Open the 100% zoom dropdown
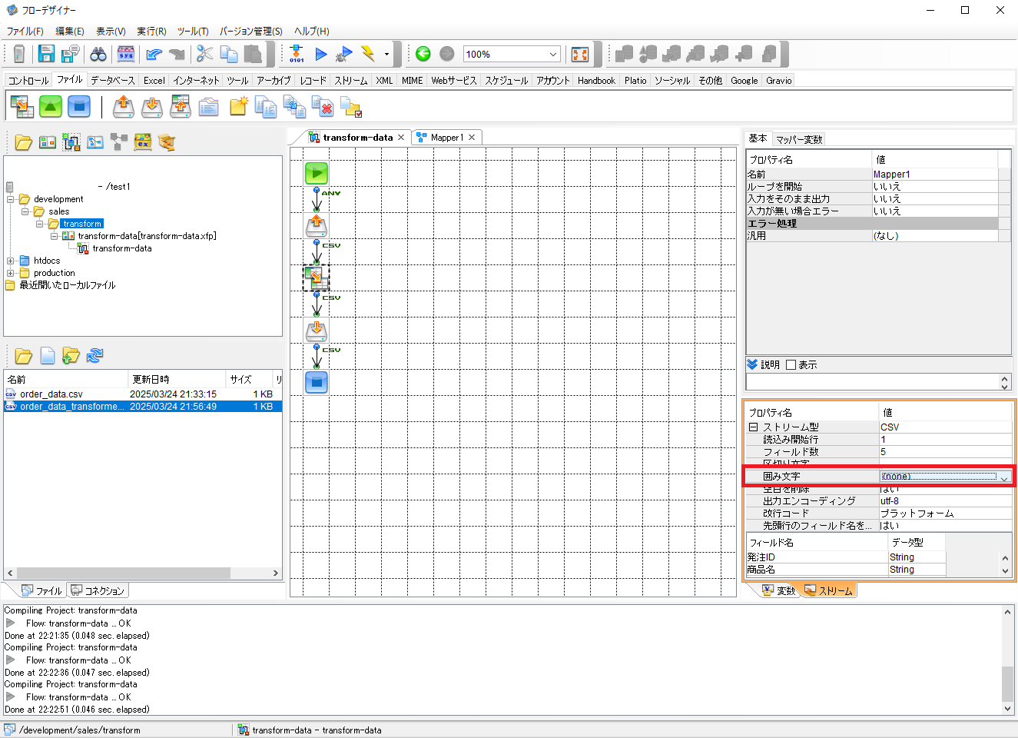Viewport: 1018px width, 738px height. click(553, 54)
